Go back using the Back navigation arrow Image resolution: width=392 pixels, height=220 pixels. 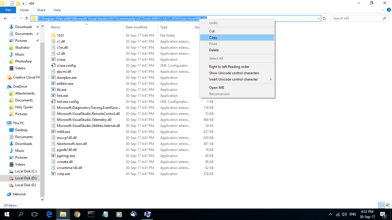coord(5,18)
